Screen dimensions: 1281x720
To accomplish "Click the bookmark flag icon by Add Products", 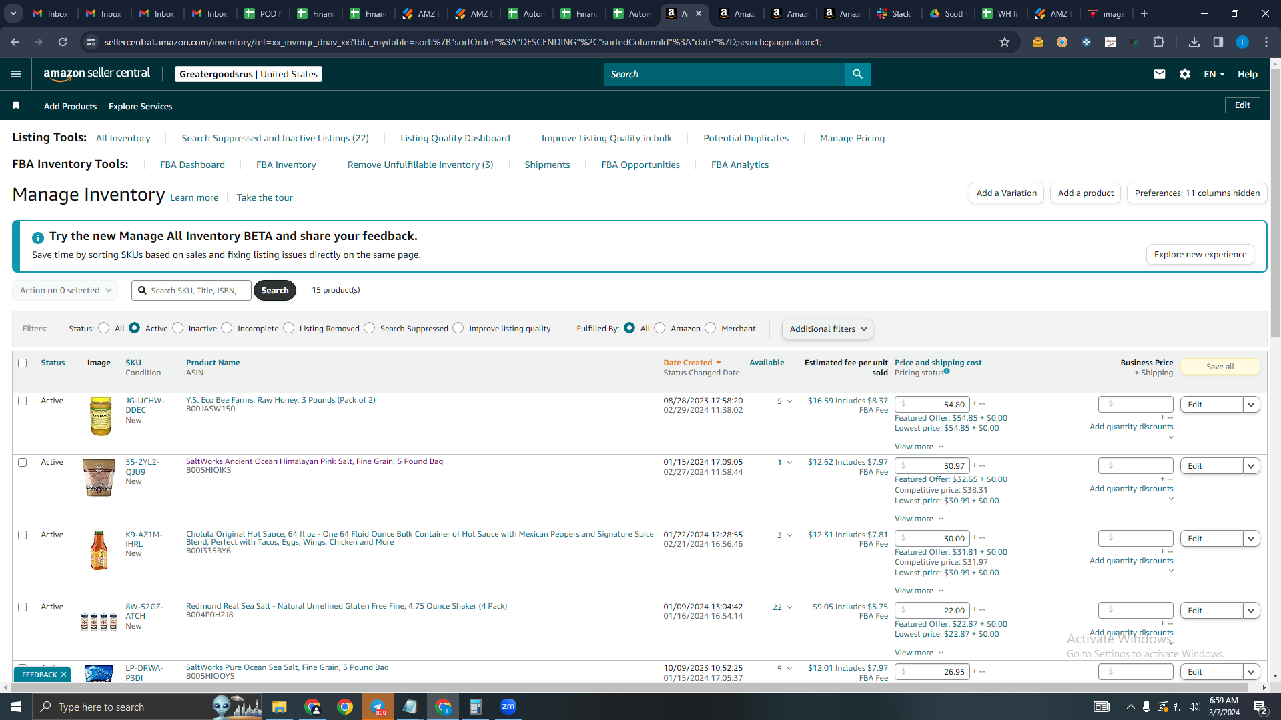I will 16,105.
